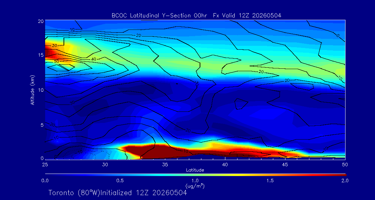This screenshot has width=375, height=200.
Task: Click altitude tick 10 on y-axis
Action: click(x=41, y=90)
